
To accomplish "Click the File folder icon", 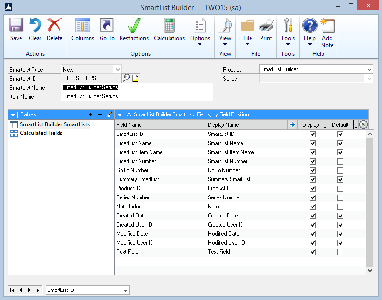I will click(248, 25).
